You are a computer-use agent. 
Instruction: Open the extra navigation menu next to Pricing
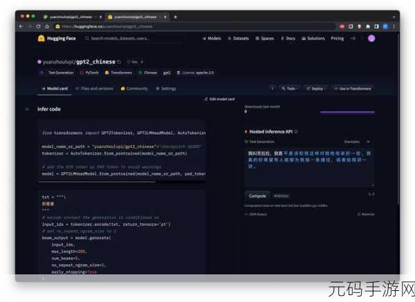point(353,39)
